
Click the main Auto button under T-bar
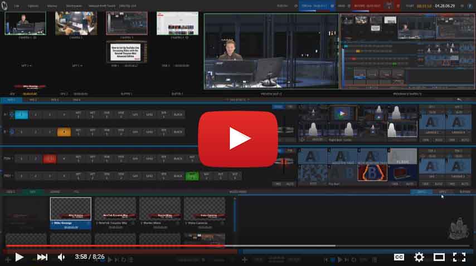pyautogui.click(x=290, y=184)
